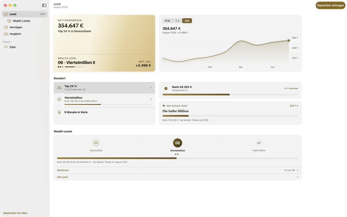Click the flag icon beside Dein nächster Gipfel

(x=164, y=106)
